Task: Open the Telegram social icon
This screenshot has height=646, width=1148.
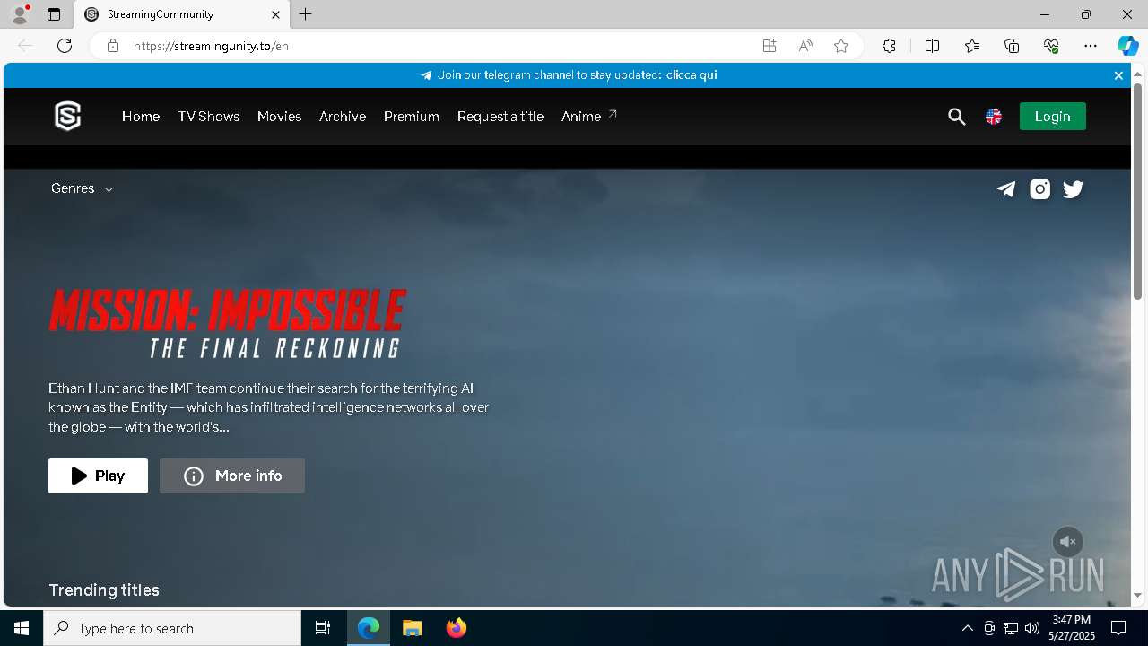Action: pyautogui.click(x=1006, y=188)
